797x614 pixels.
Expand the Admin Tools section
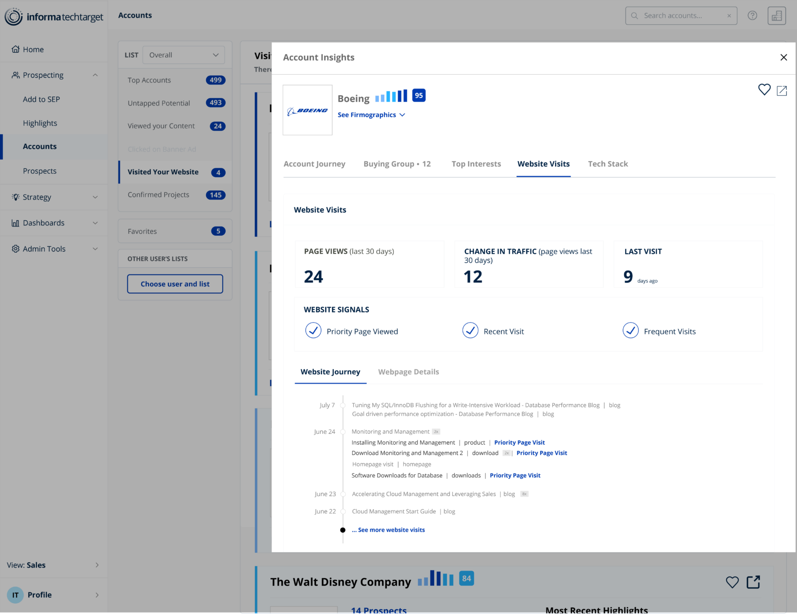(x=95, y=249)
